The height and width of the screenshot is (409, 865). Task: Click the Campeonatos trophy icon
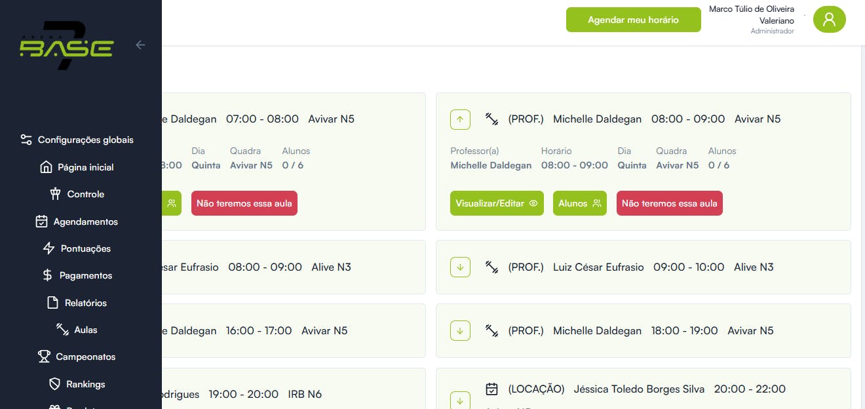click(44, 357)
